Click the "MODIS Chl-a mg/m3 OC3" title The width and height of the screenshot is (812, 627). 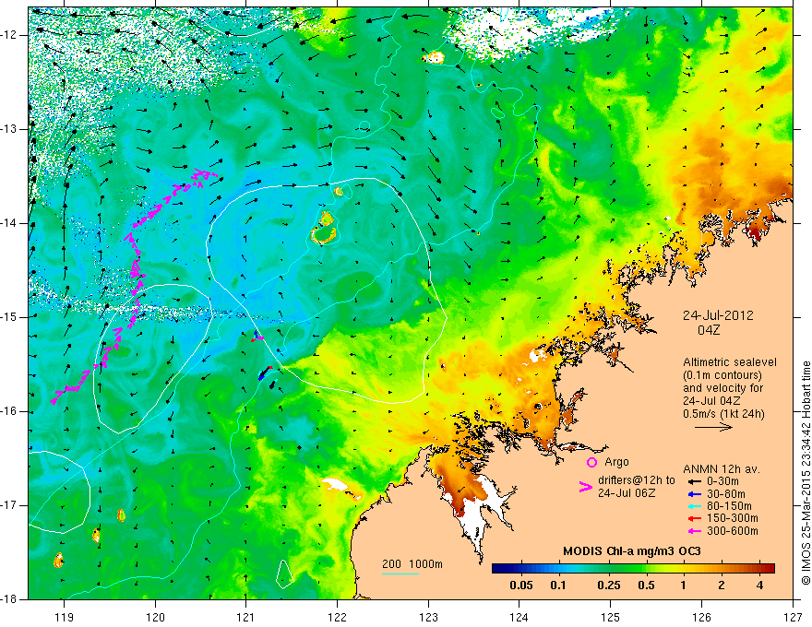(632, 551)
